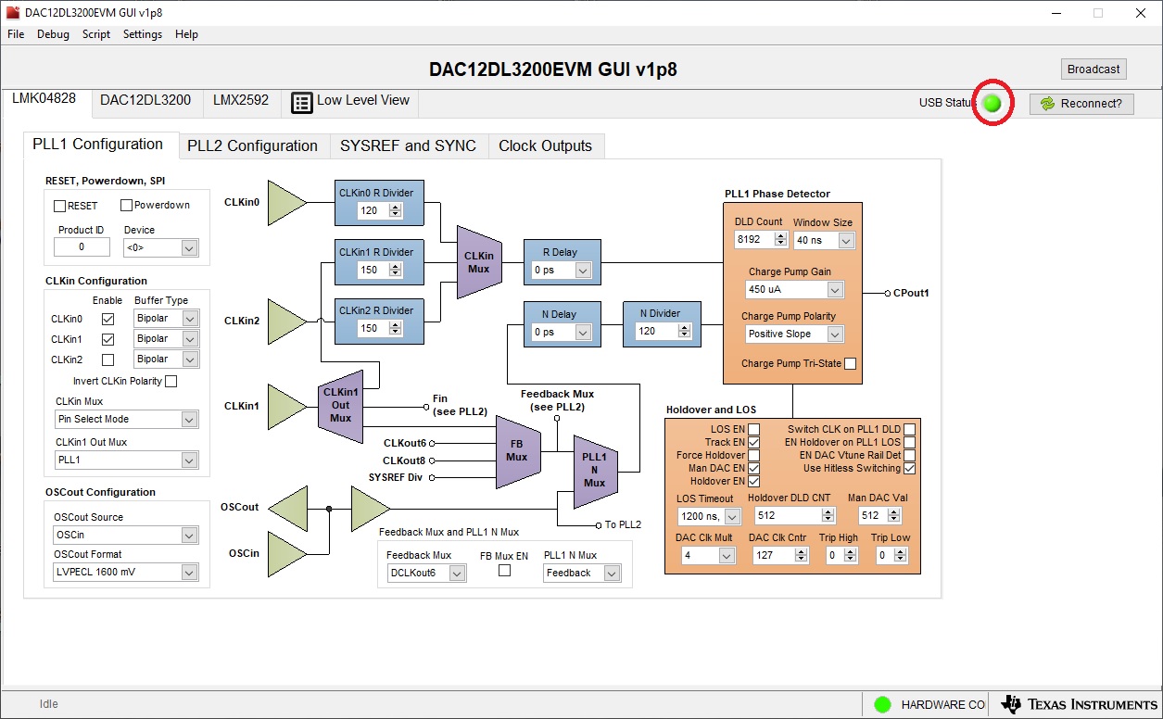Click the CLKin1 Out Mux block
The image size is (1163, 719).
[x=340, y=406]
